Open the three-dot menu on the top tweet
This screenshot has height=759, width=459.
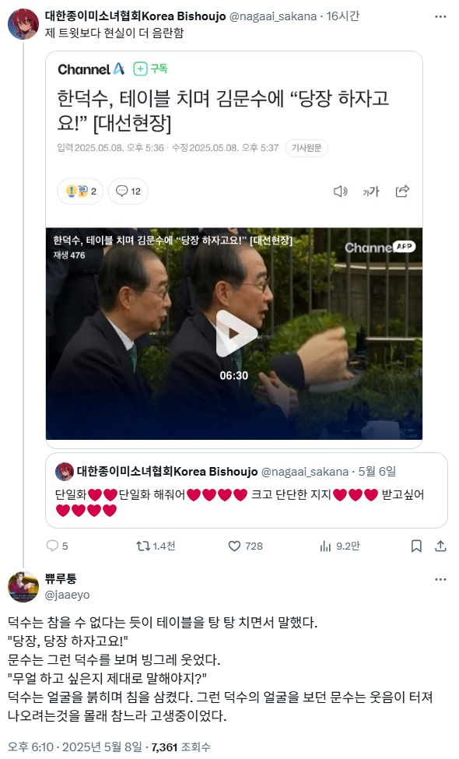(x=440, y=16)
